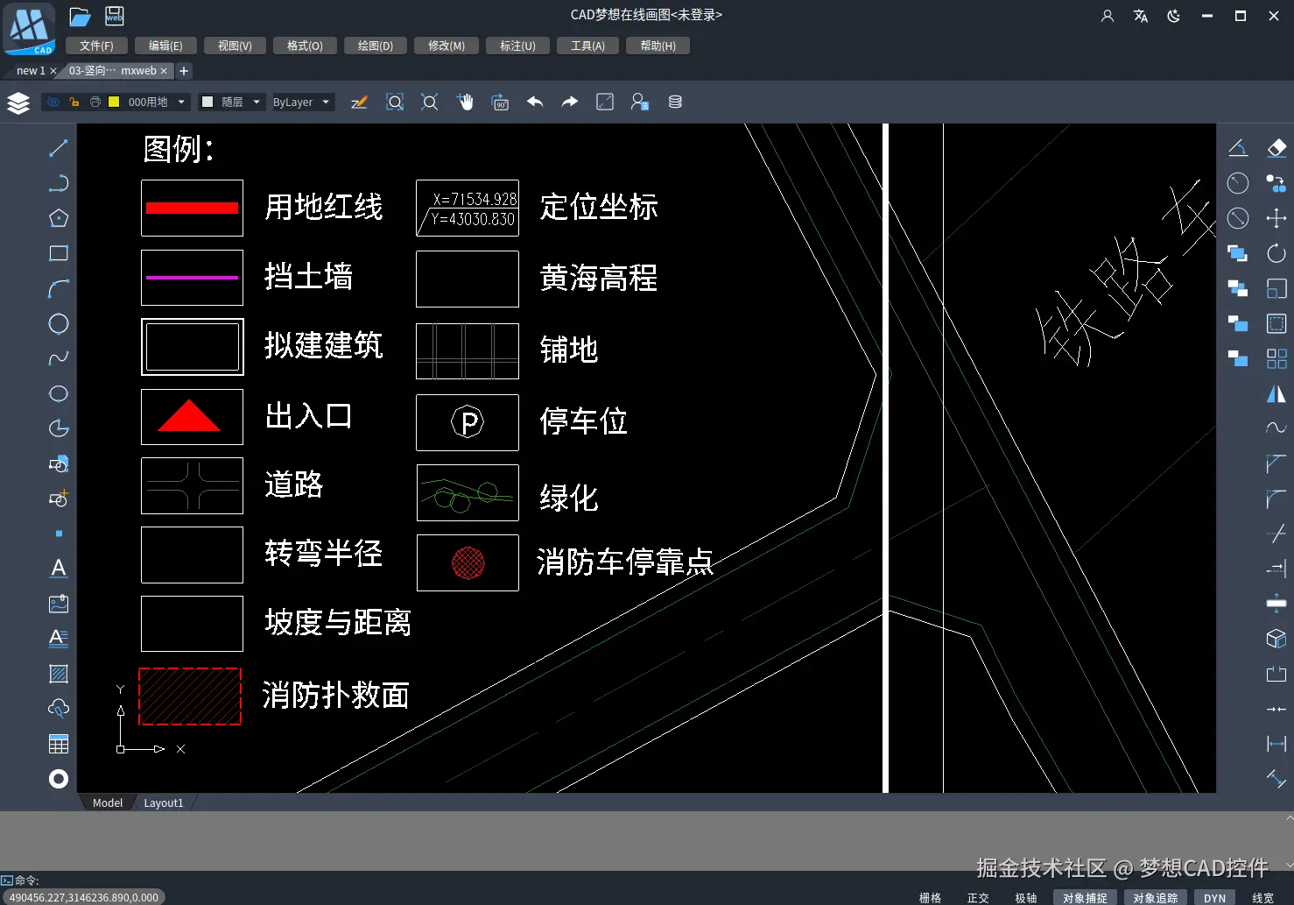Toggle layer visibility with the eye icon
Viewport: 1294px width, 905px height.
coord(52,102)
